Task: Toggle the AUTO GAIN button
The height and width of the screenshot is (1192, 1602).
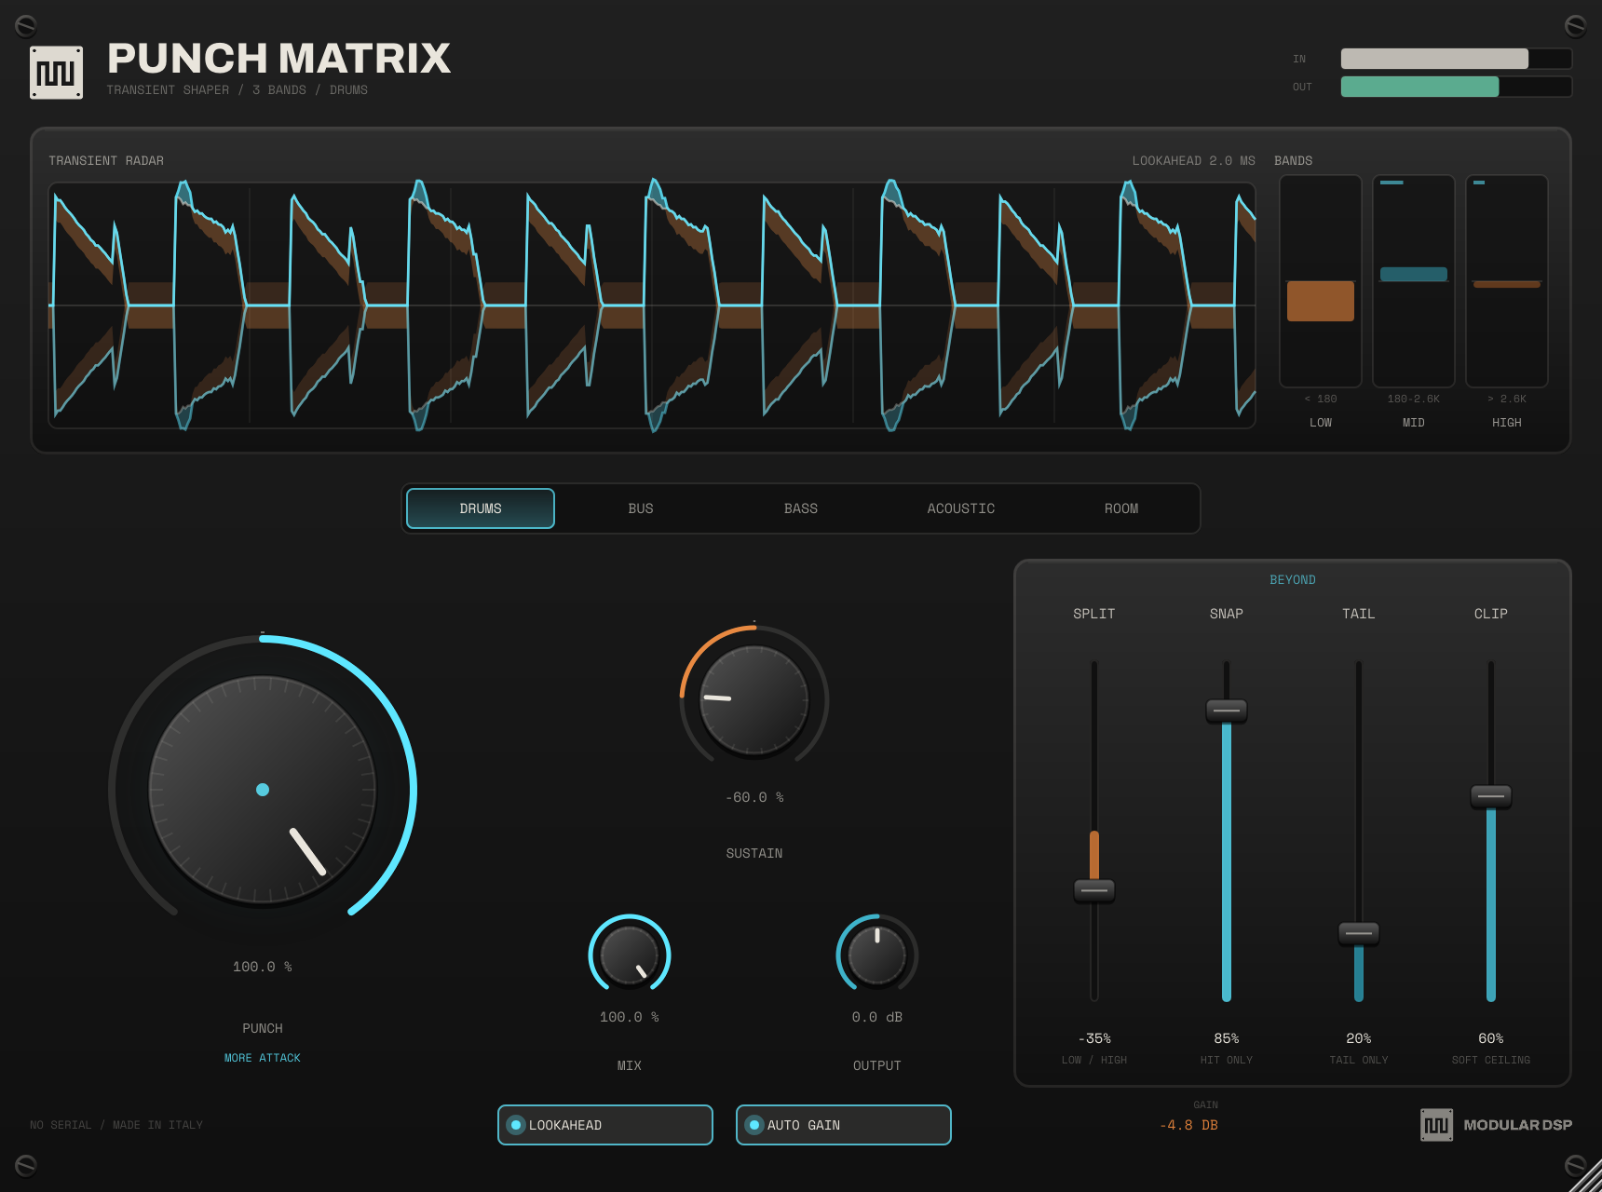Action: point(844,1125)
